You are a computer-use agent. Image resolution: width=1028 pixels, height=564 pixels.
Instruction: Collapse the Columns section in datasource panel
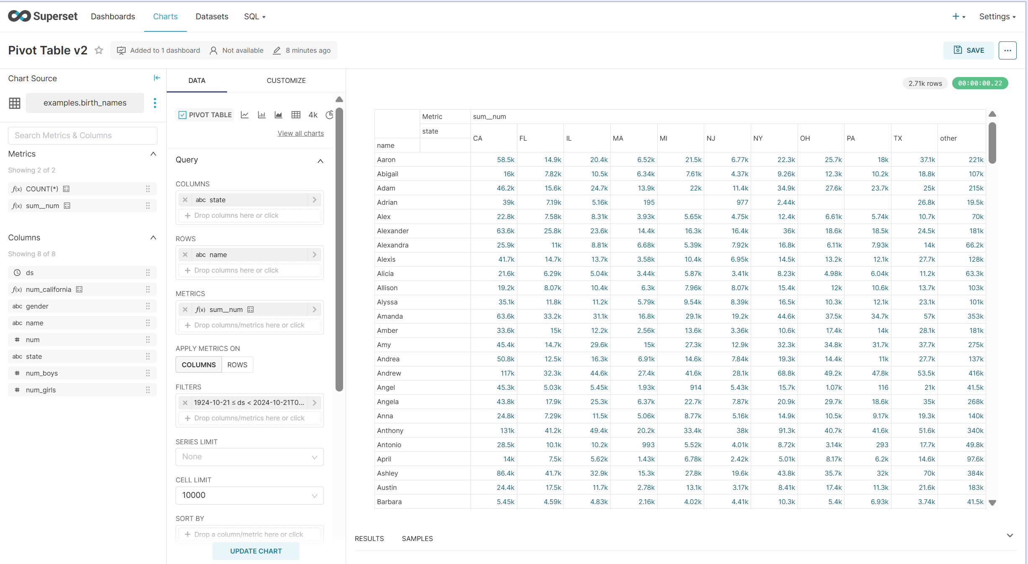[153, 237]
